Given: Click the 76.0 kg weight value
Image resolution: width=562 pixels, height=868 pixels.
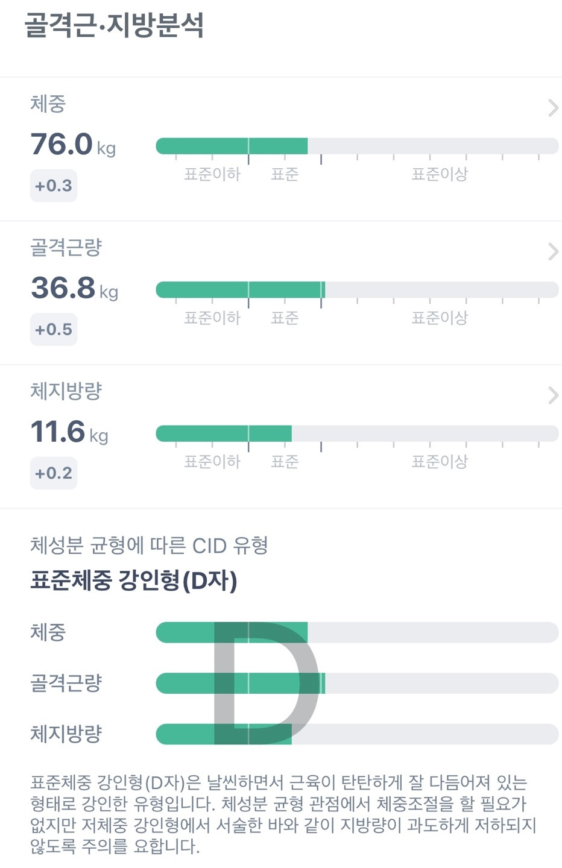Looking at the screenshot, I should pyautogui.click(x=72, y=145).
